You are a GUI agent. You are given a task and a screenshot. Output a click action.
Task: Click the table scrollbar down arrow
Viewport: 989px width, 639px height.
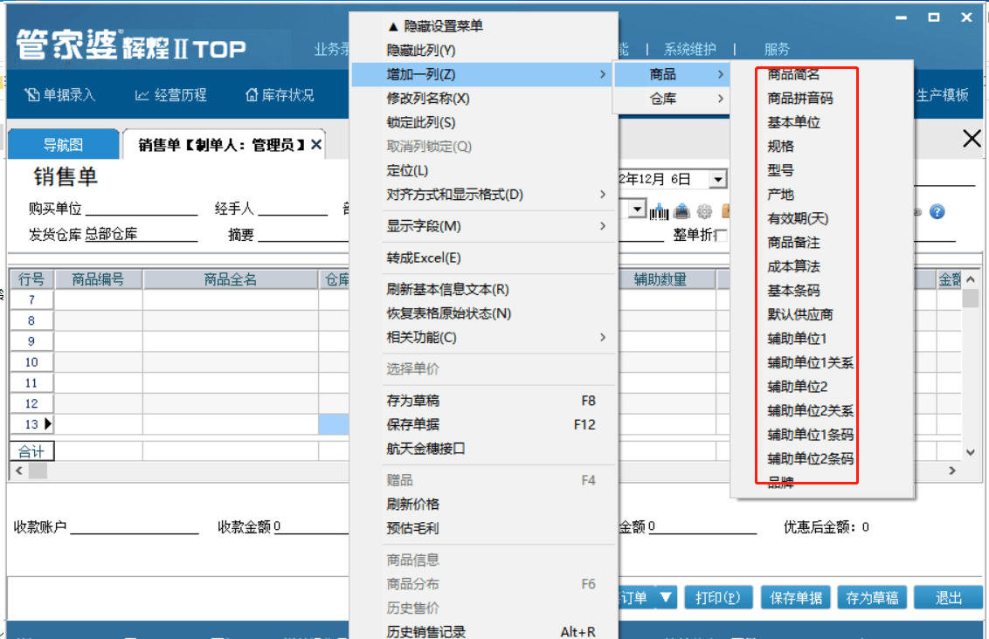[x=971, y=452]
